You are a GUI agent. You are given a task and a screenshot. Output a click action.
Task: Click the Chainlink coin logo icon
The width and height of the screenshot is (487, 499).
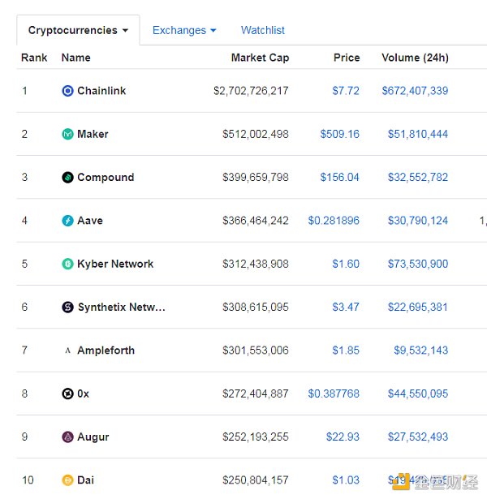(67, 91)
